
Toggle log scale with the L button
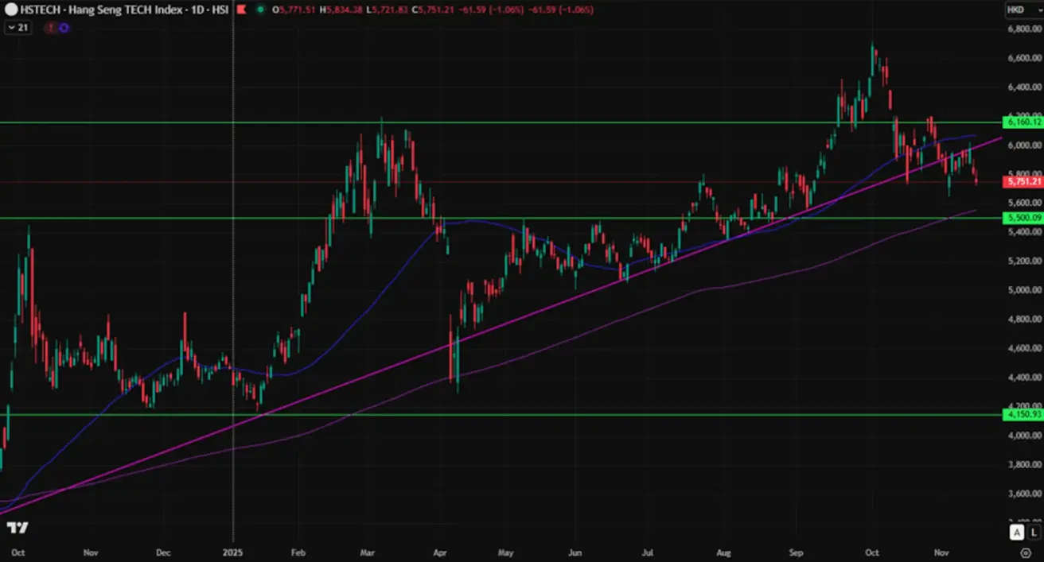click(1034, 532)
